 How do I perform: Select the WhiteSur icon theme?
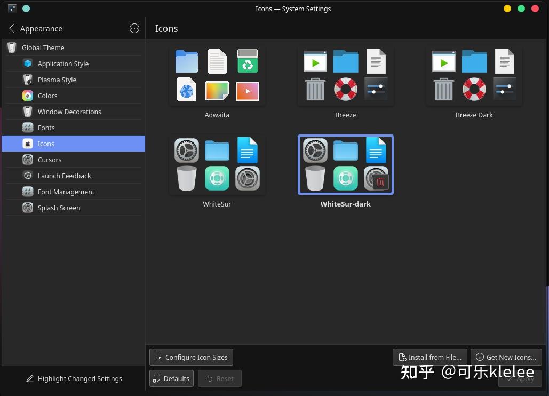[x=217, y=164]
